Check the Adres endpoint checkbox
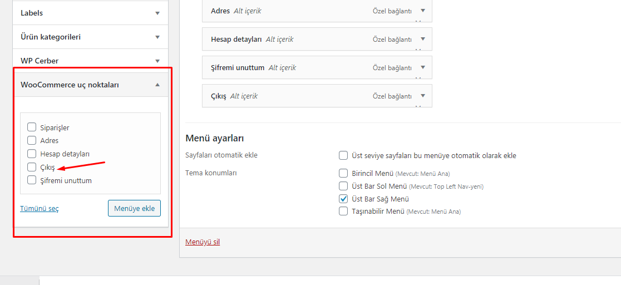This screenshot has height=285, width=621. point(32,140)
